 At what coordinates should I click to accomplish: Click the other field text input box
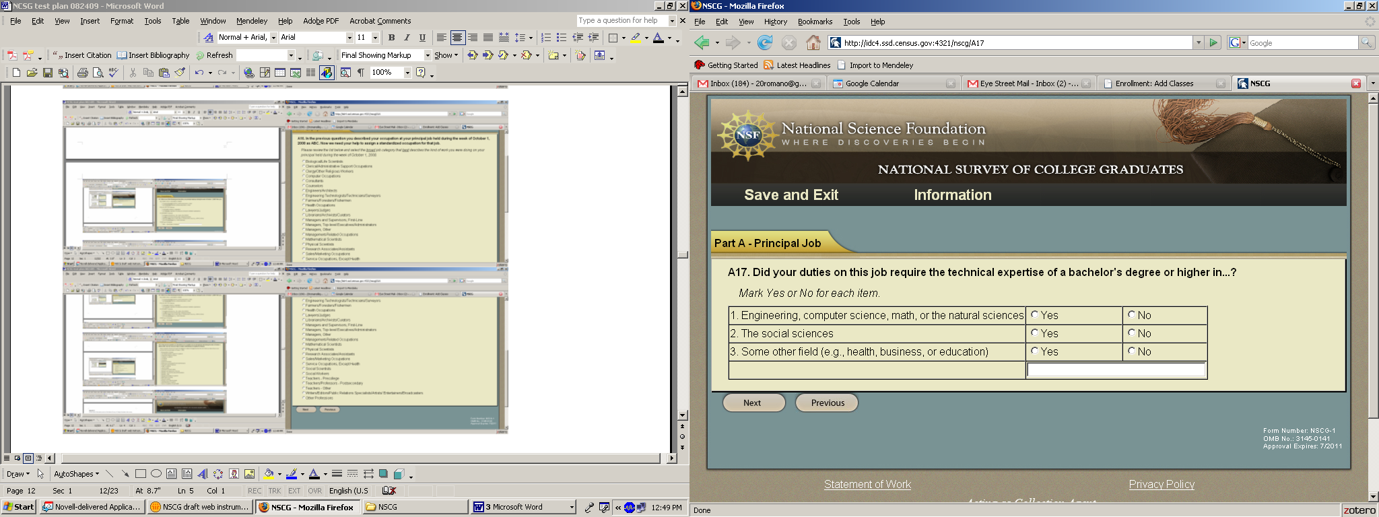point(1116,370)
